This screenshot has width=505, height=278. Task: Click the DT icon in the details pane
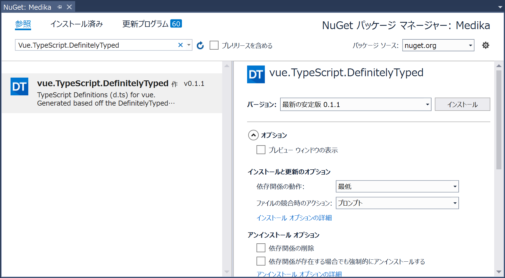(256, 74)
